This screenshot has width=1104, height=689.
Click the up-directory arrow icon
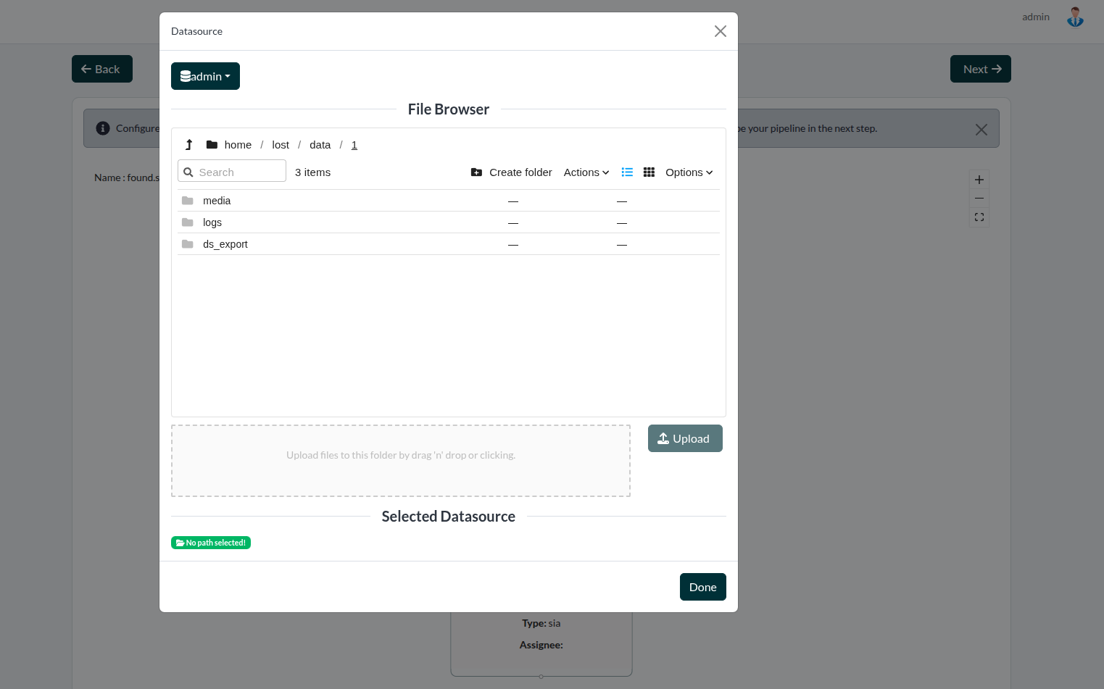[189, 145]
